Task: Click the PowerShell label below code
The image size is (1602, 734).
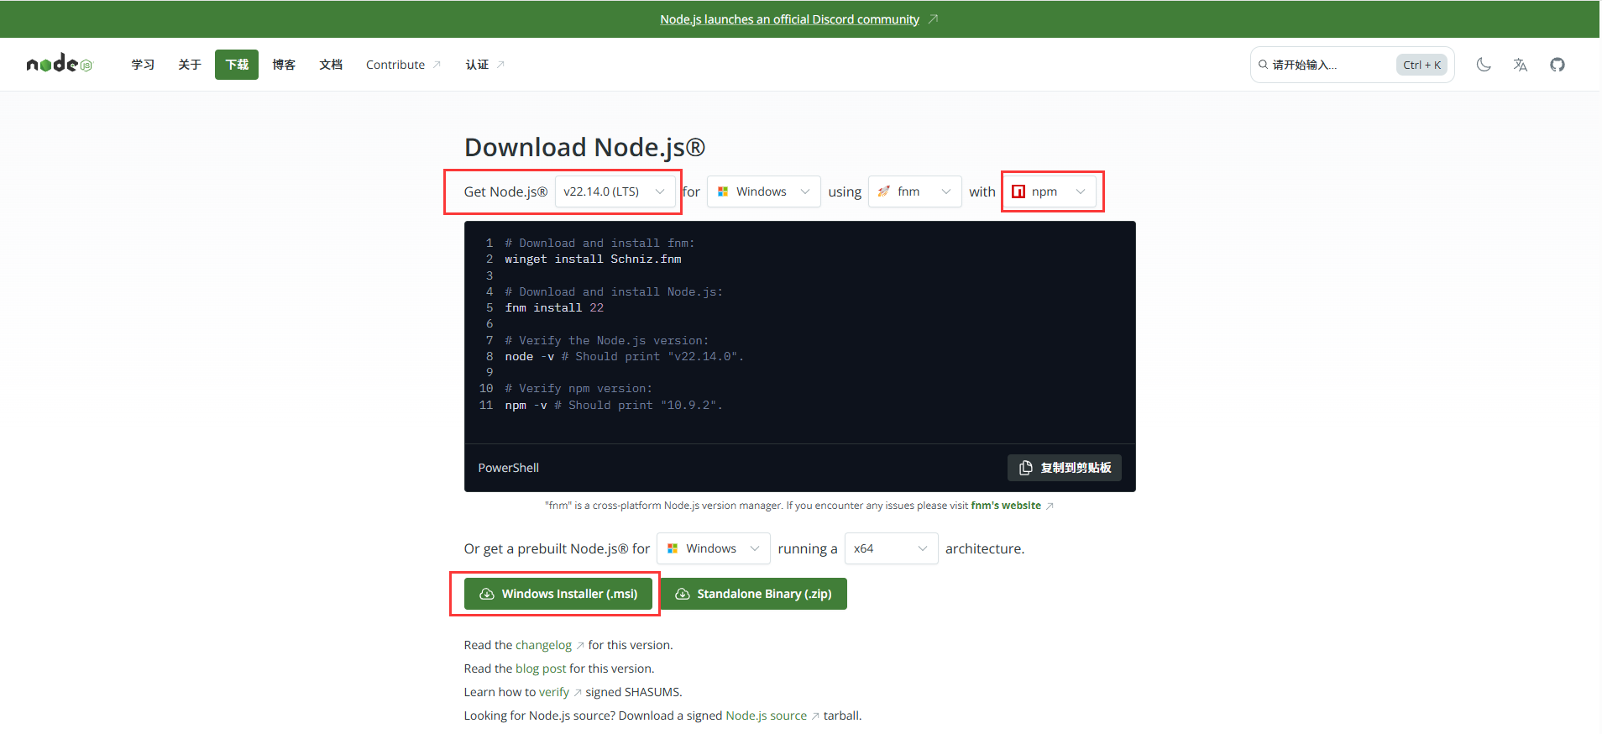Action: tap(509, 468)
